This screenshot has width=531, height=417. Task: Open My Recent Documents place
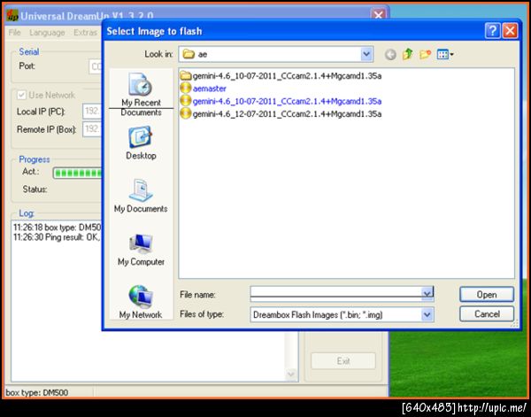141,95
